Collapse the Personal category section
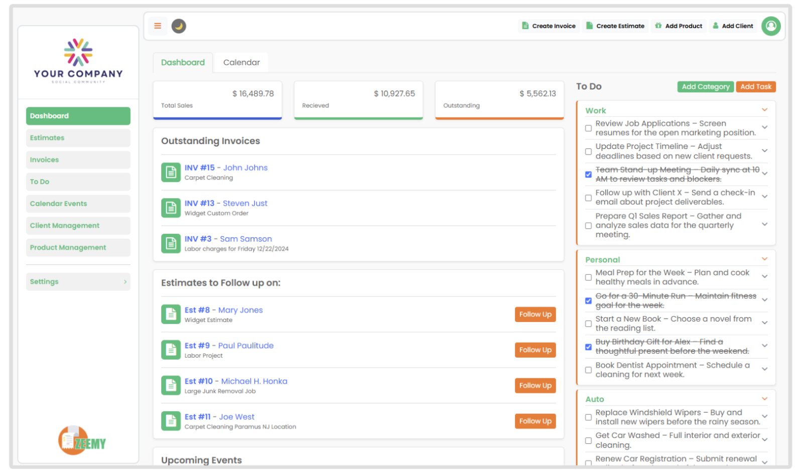Viewport: 803px width, 474px height. click(x=764, y=258)
